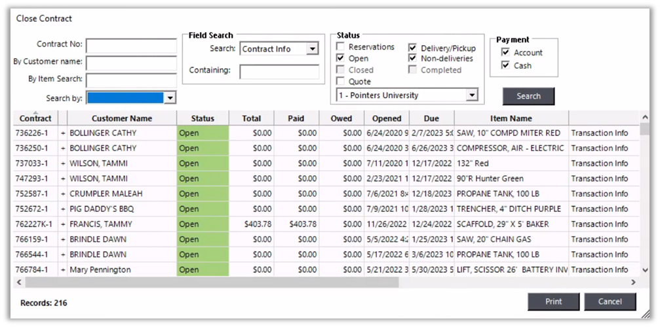Click the green Open status cell for Mary Pennington
The height and width of the screenshot is (327, 660).
pyautogui.click(x=203, y=269)
